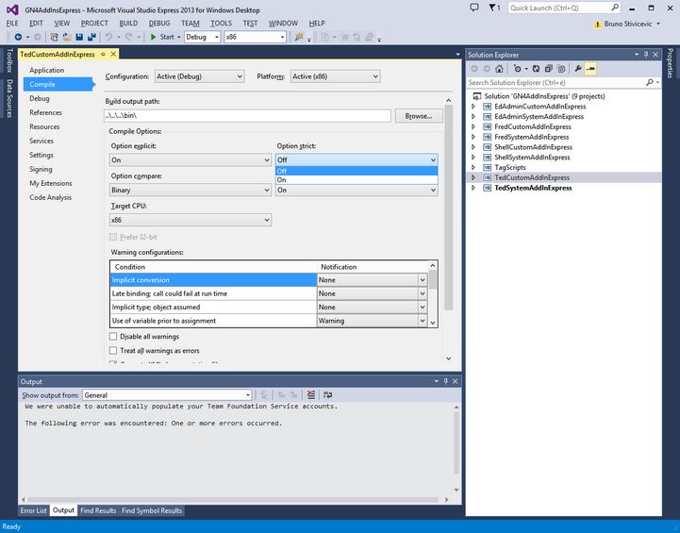Open the Properties side tab
Screen dimensions: 680x533
670,63
